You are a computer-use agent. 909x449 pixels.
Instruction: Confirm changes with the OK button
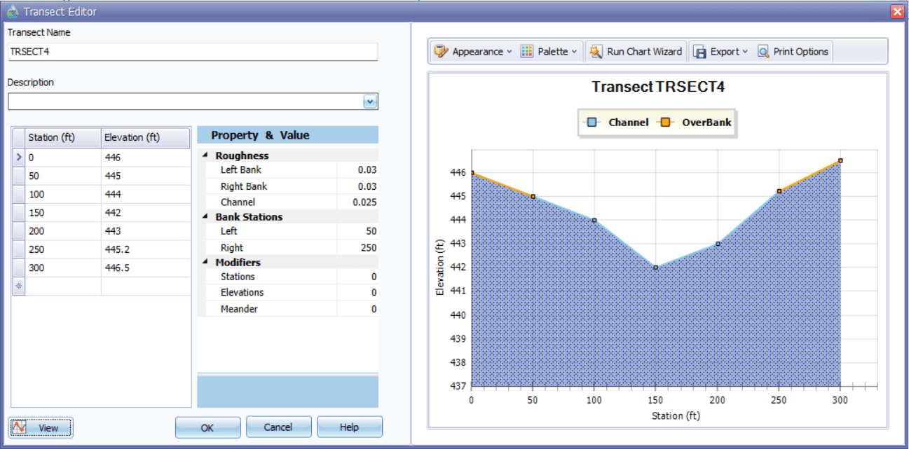click(207, 427)
